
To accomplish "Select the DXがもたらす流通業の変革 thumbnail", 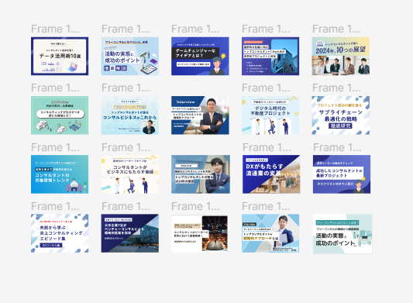I will [271, 174].
